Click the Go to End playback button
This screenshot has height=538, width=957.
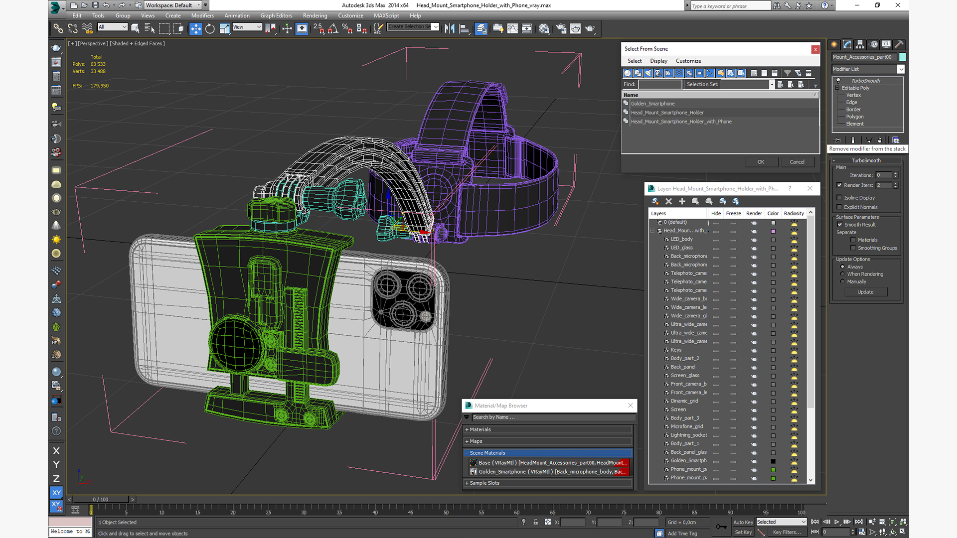[x=858, y=522]
